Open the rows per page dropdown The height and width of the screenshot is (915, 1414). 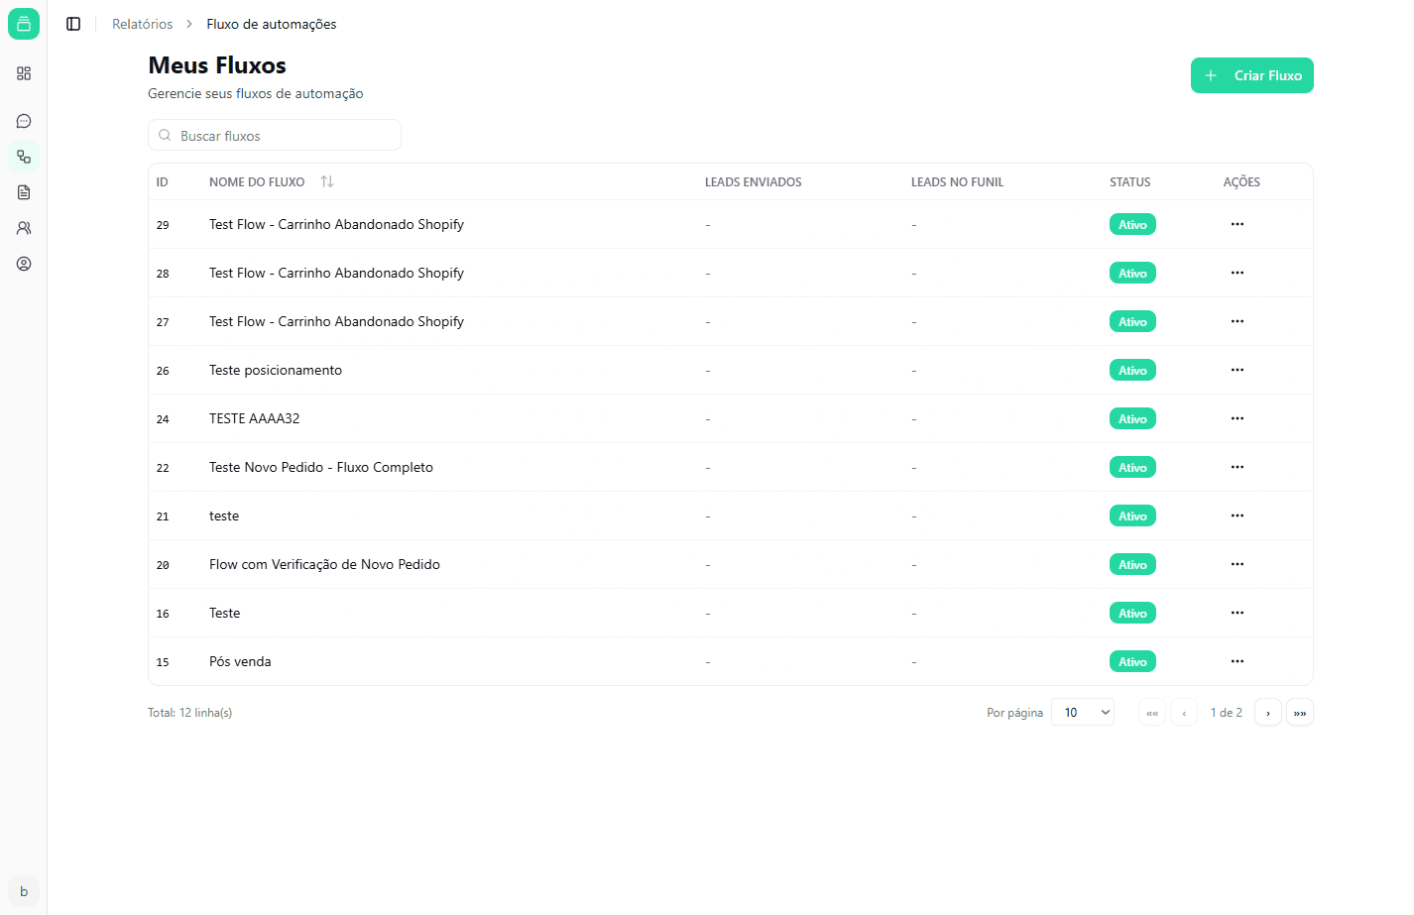click(1083, 712)
